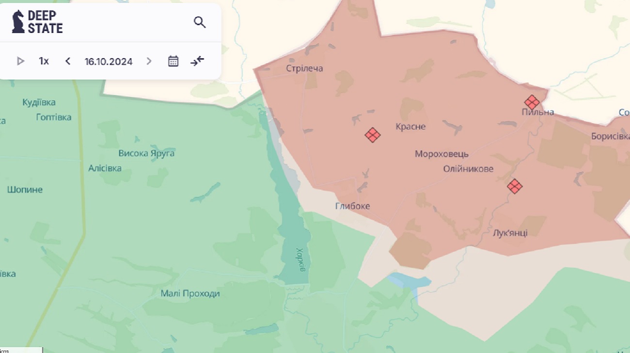This screenshot has width=630, height=353.
Task: Start timeline playback with the play icon
Action: (20, 61)
